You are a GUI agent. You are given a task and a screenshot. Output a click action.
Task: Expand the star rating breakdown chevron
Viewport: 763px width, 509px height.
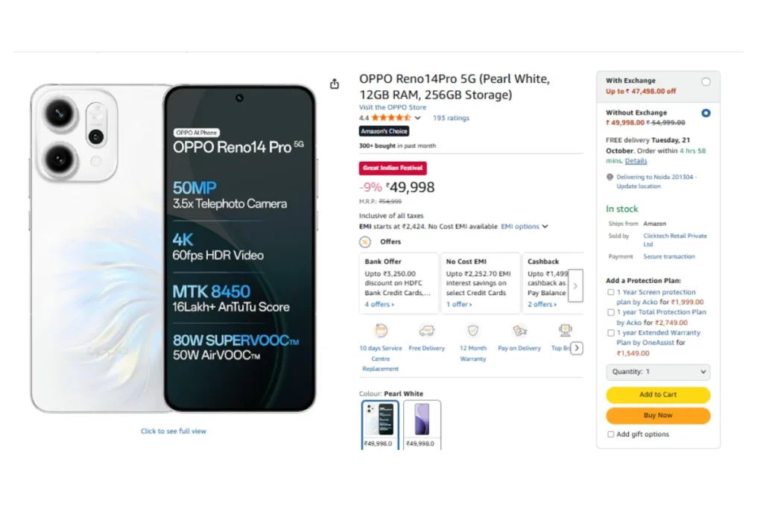click(x=417, y=118)
